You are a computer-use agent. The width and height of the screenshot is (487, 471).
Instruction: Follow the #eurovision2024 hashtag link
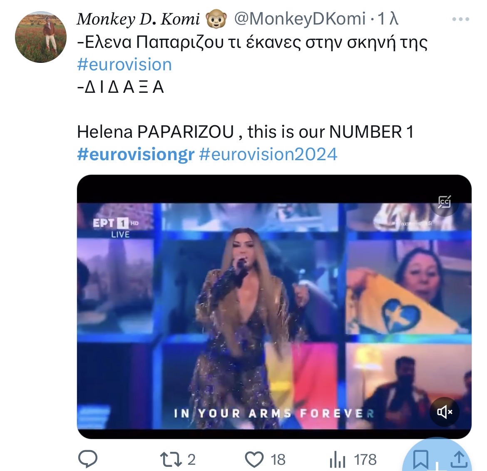268,154
